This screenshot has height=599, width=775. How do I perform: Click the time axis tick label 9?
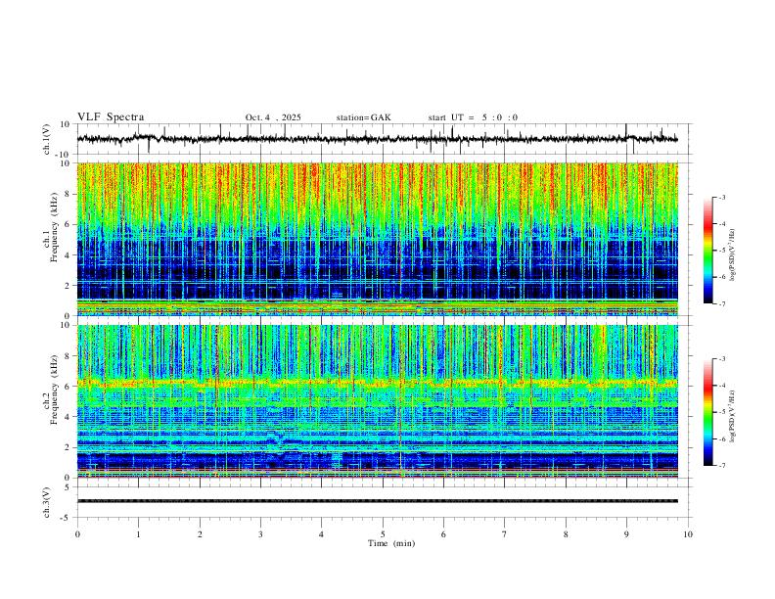tap(626, 534)
